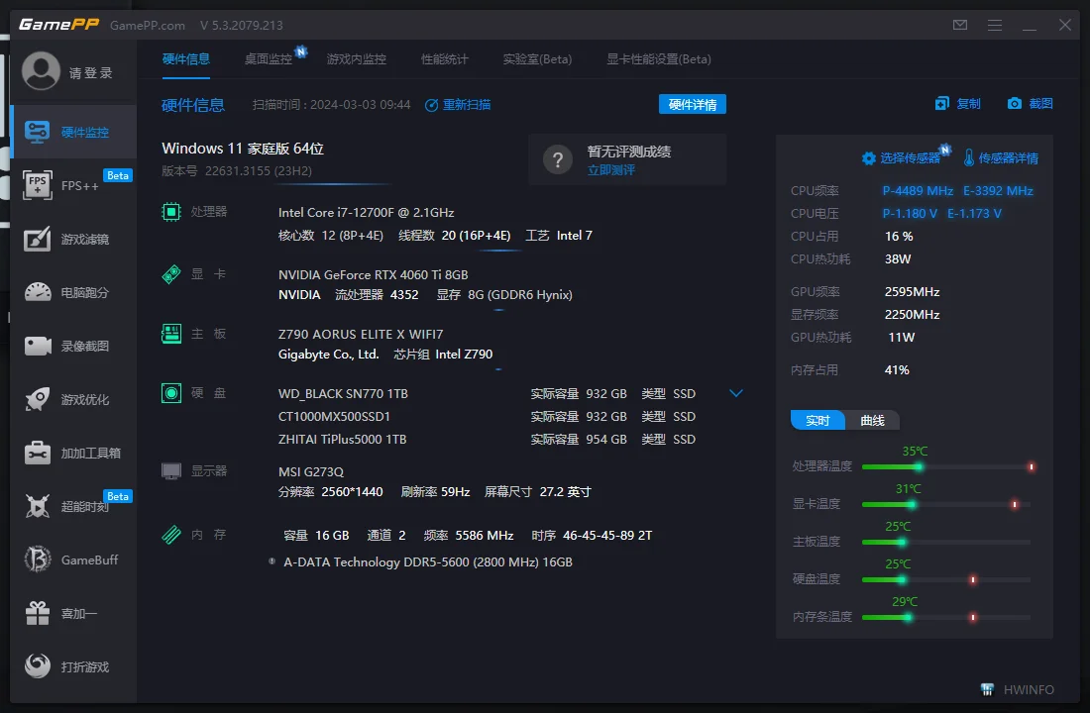Open the GameBuff sidebar icon
Screen dimensions: 1090x713
[38, 560]
